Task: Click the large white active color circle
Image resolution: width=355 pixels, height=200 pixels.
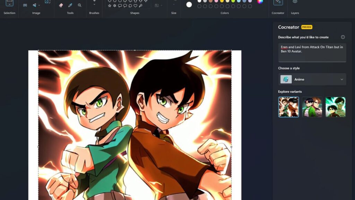Action: [189, 5]
